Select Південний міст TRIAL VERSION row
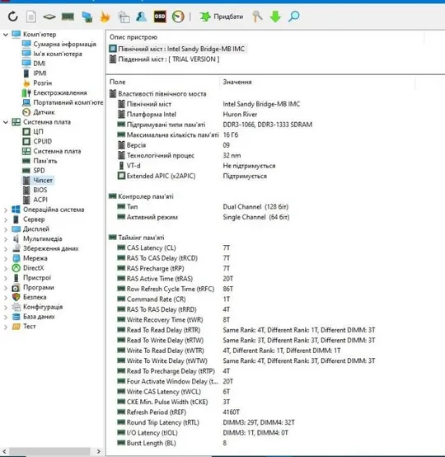The image size is (445, 457). tap(165, 59)
